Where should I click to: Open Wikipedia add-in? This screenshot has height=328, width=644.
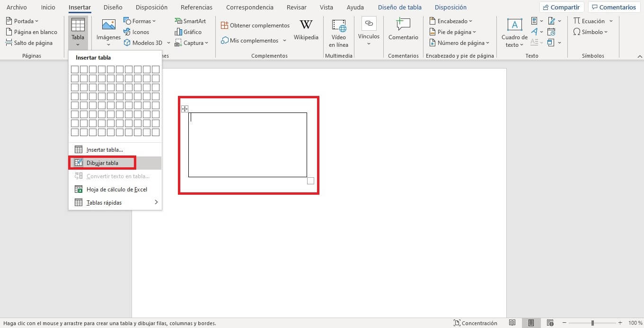click(x=306, y=30)
